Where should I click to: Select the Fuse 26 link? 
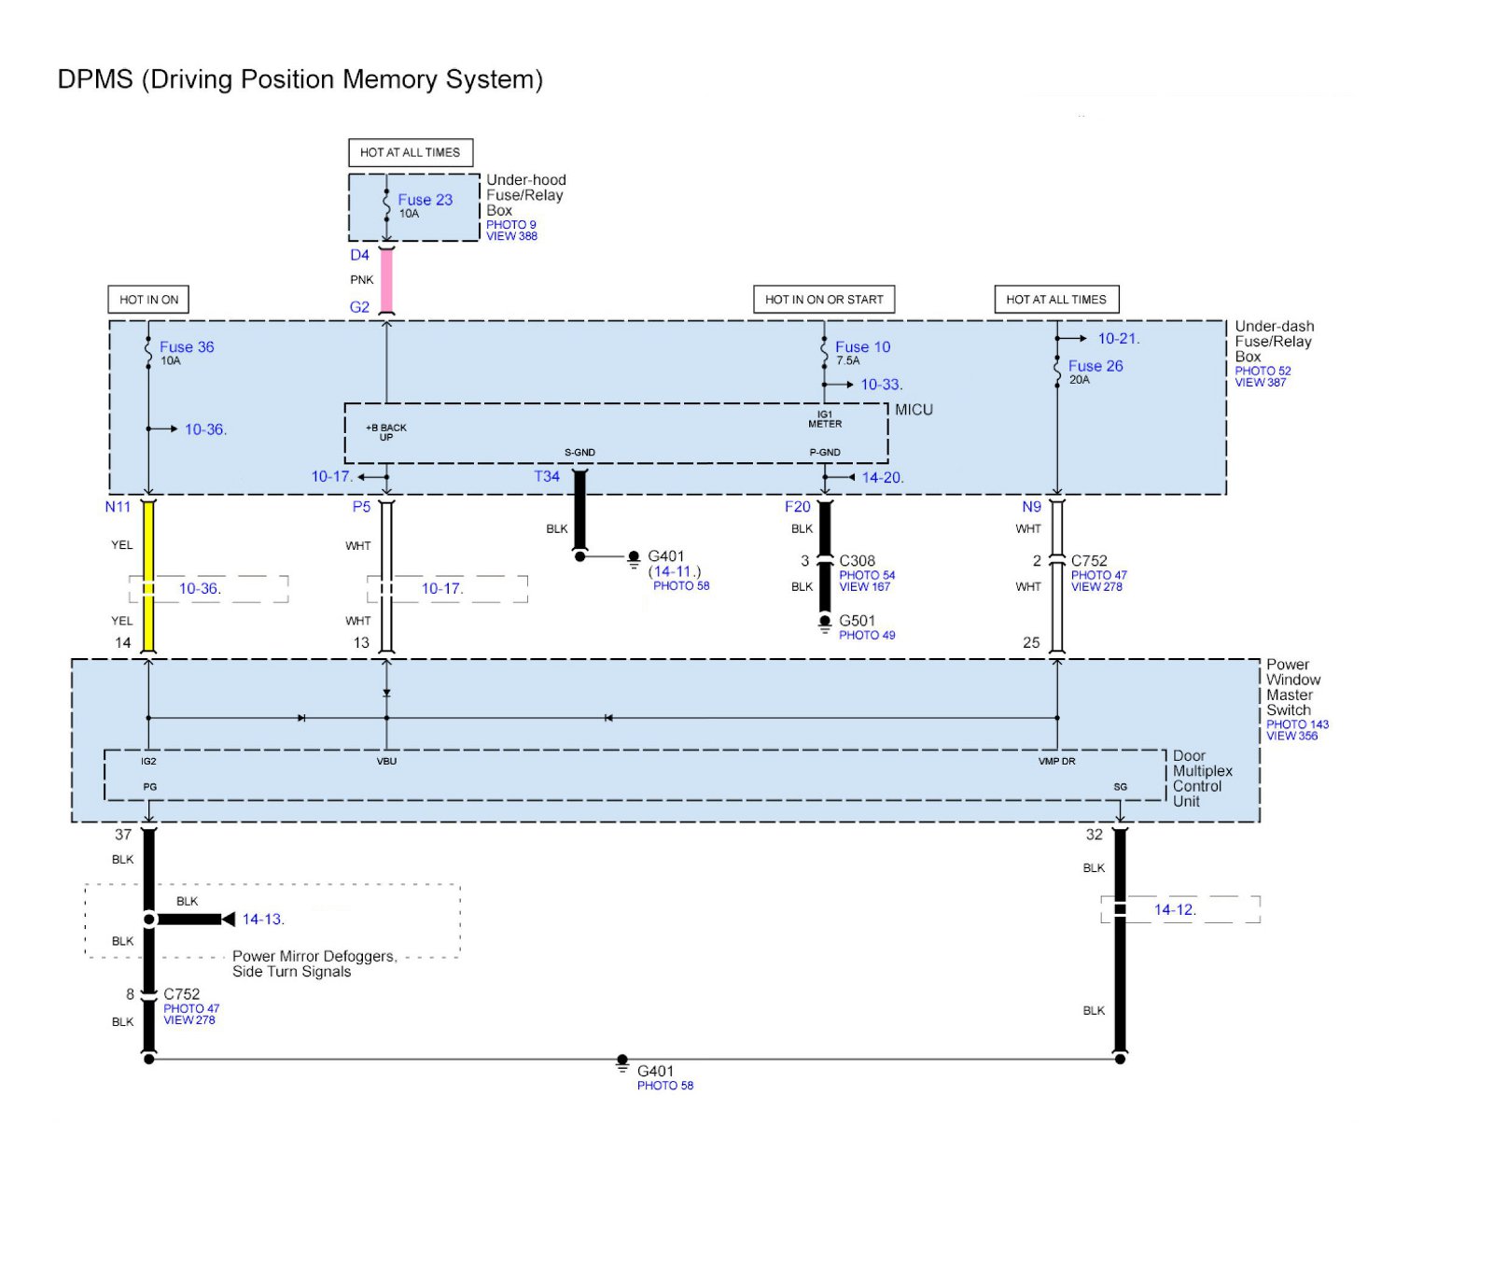(x=1095, y=366)
